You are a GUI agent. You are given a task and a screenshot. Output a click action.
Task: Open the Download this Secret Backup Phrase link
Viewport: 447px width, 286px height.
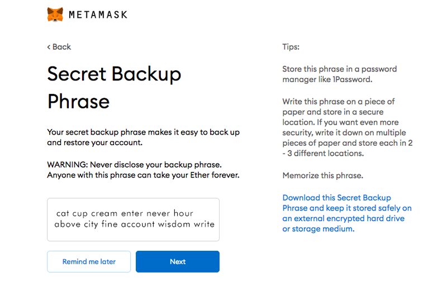[347, 213]
